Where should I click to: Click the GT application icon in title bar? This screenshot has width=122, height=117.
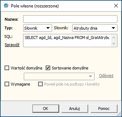pos(6,6)
